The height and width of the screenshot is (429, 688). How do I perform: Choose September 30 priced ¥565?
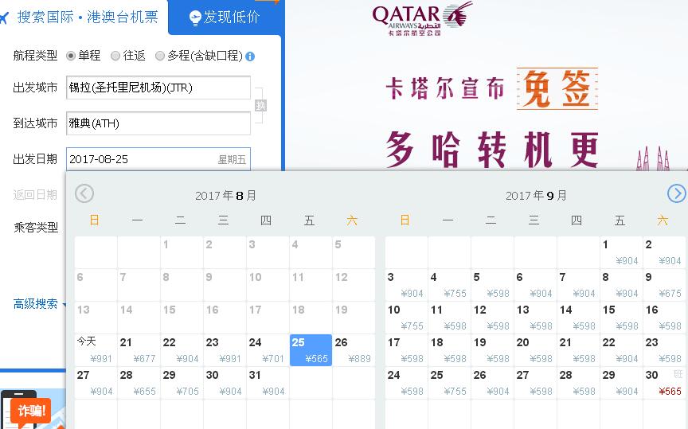[x=663, y=382]
